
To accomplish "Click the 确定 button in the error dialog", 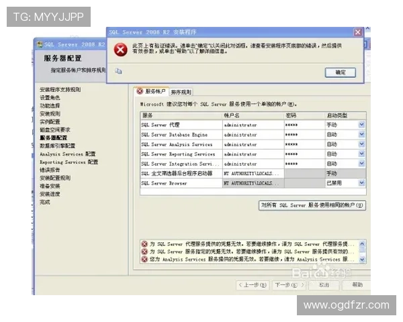I will (x=341, y=72).
